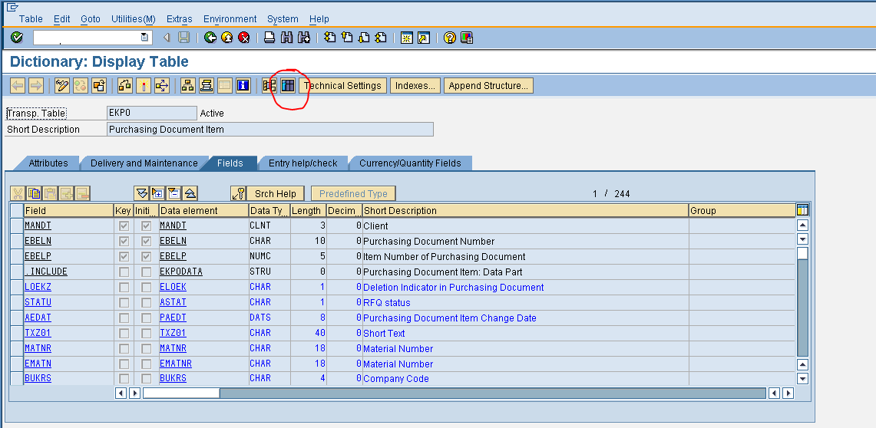Switch to the Attributes tab
Image resolution: width=876 pixels, height=428 pixels.
48,163
